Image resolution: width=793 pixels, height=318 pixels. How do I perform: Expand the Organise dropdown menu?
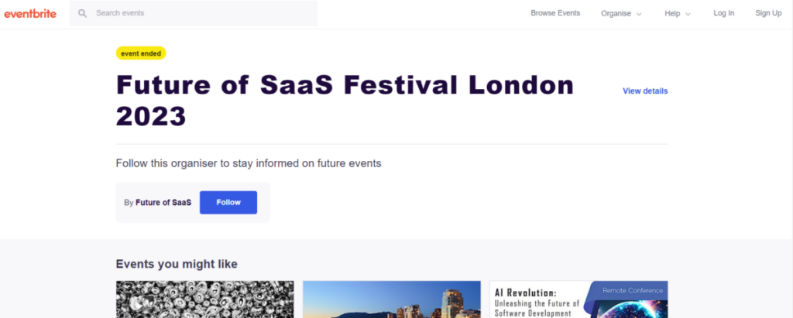point(621,14)
